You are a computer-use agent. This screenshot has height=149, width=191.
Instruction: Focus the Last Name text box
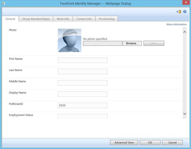click(x=83, y=72)
